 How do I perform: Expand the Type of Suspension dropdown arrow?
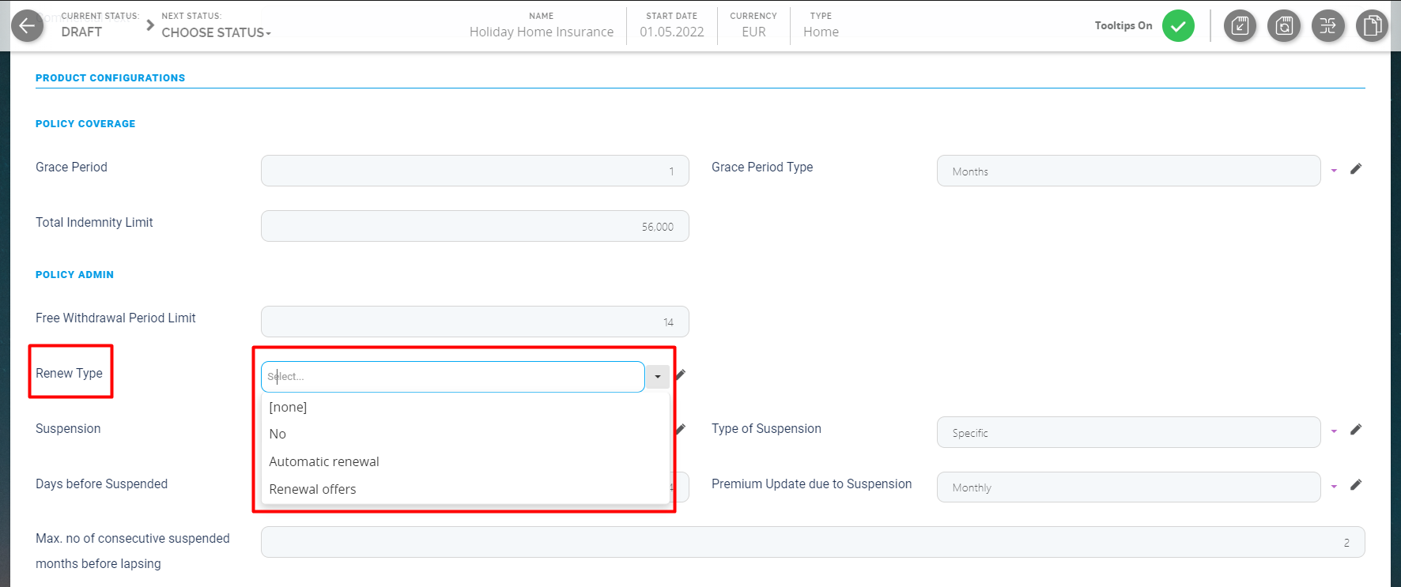pos(1334,431)
